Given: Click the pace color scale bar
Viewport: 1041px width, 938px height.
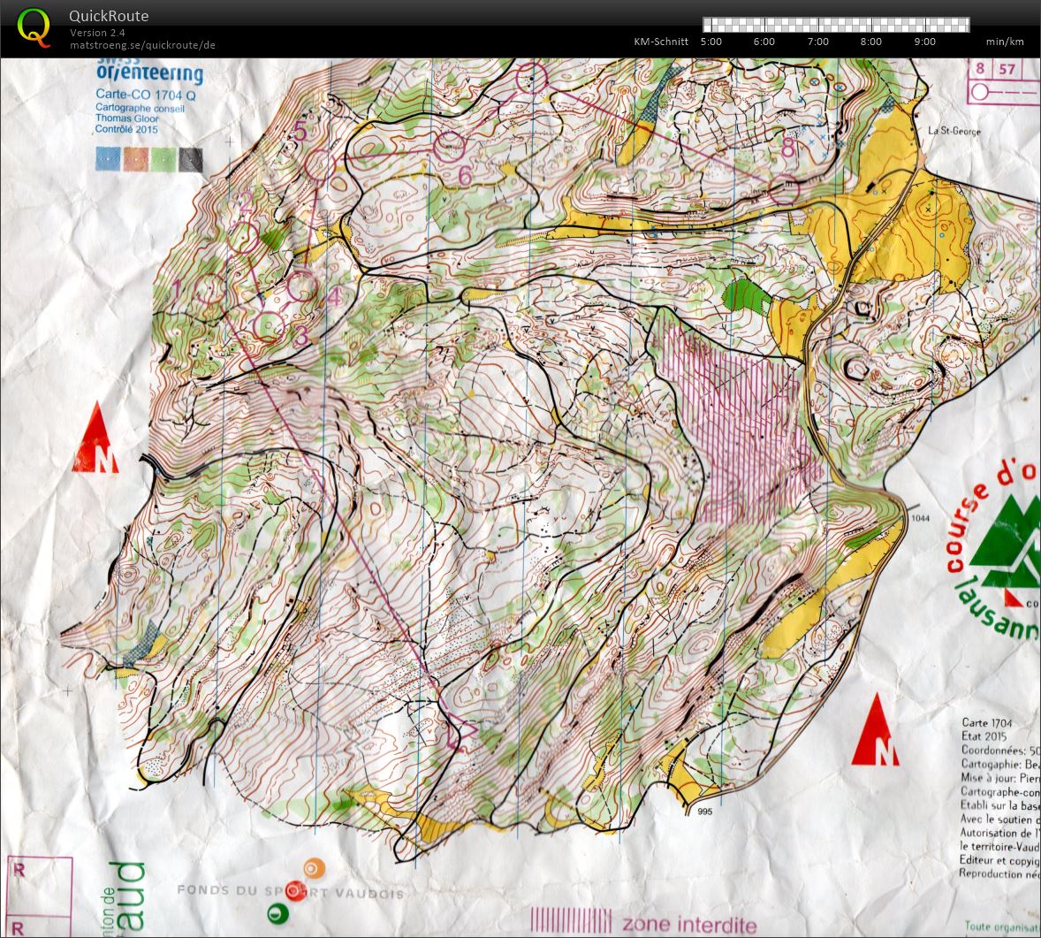Looking at the screenshot, I should 836,25.
